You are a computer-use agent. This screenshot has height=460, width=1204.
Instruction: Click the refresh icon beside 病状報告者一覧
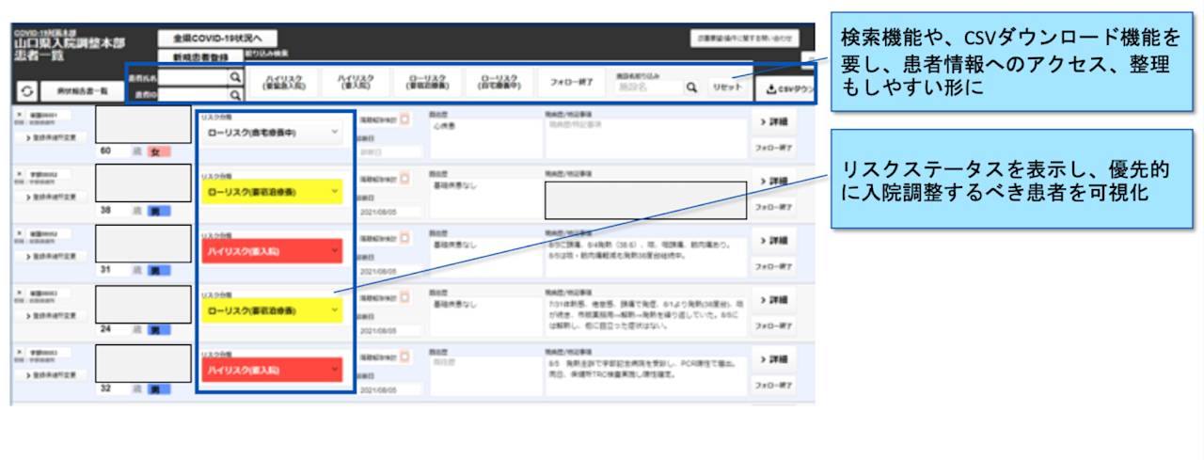click(x=26, y=90)
